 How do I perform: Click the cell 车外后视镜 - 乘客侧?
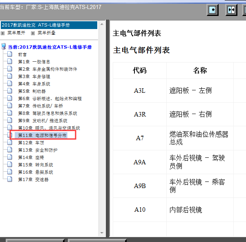200,186
